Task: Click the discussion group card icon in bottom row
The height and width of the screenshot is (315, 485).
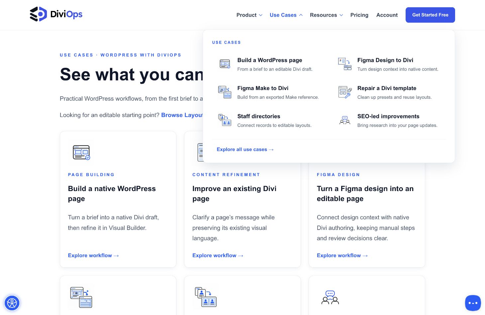Action: [x=330, y=297]
